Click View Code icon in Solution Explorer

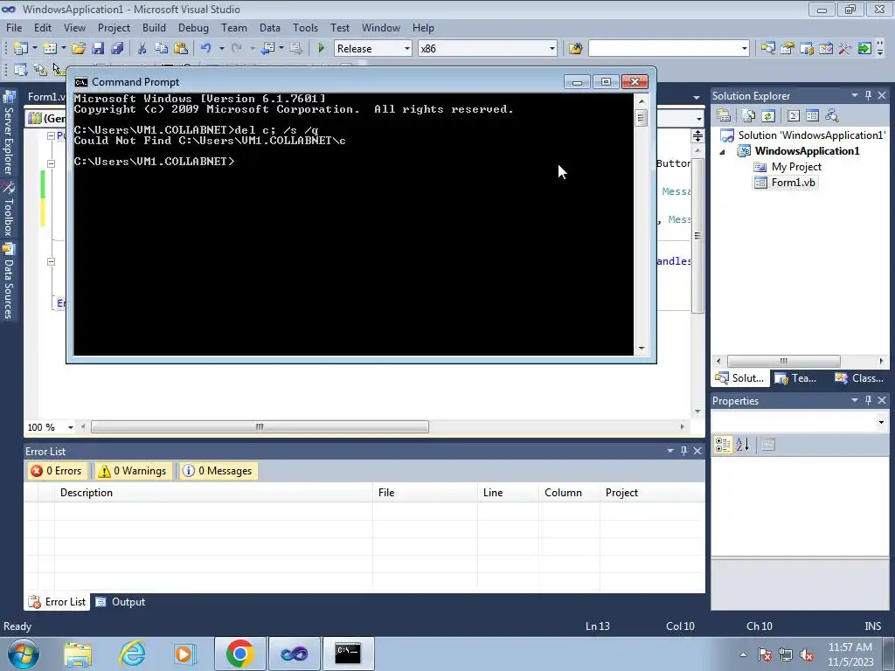coord(794,116)
